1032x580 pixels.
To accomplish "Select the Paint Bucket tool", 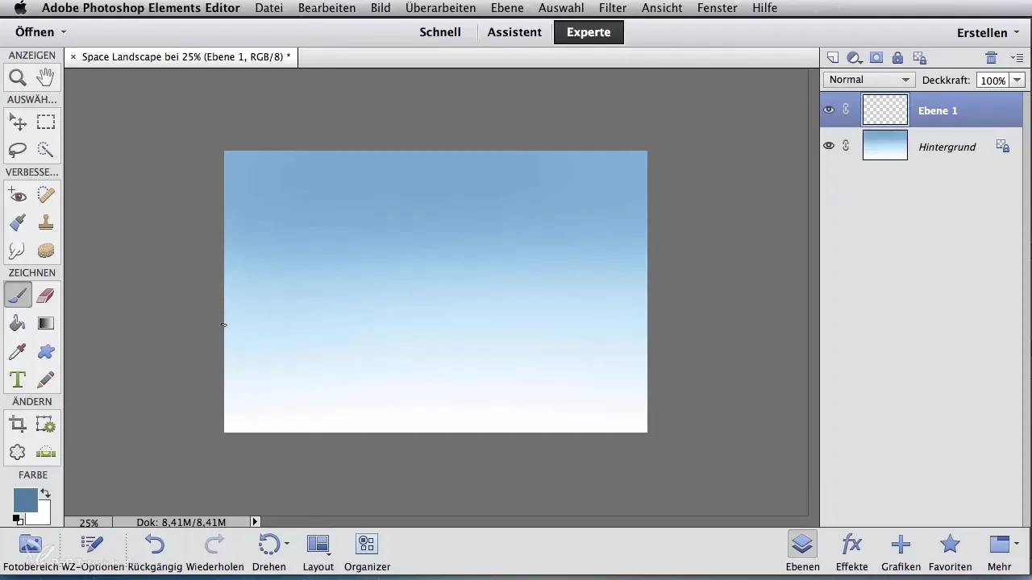I will tap(18, 323).
